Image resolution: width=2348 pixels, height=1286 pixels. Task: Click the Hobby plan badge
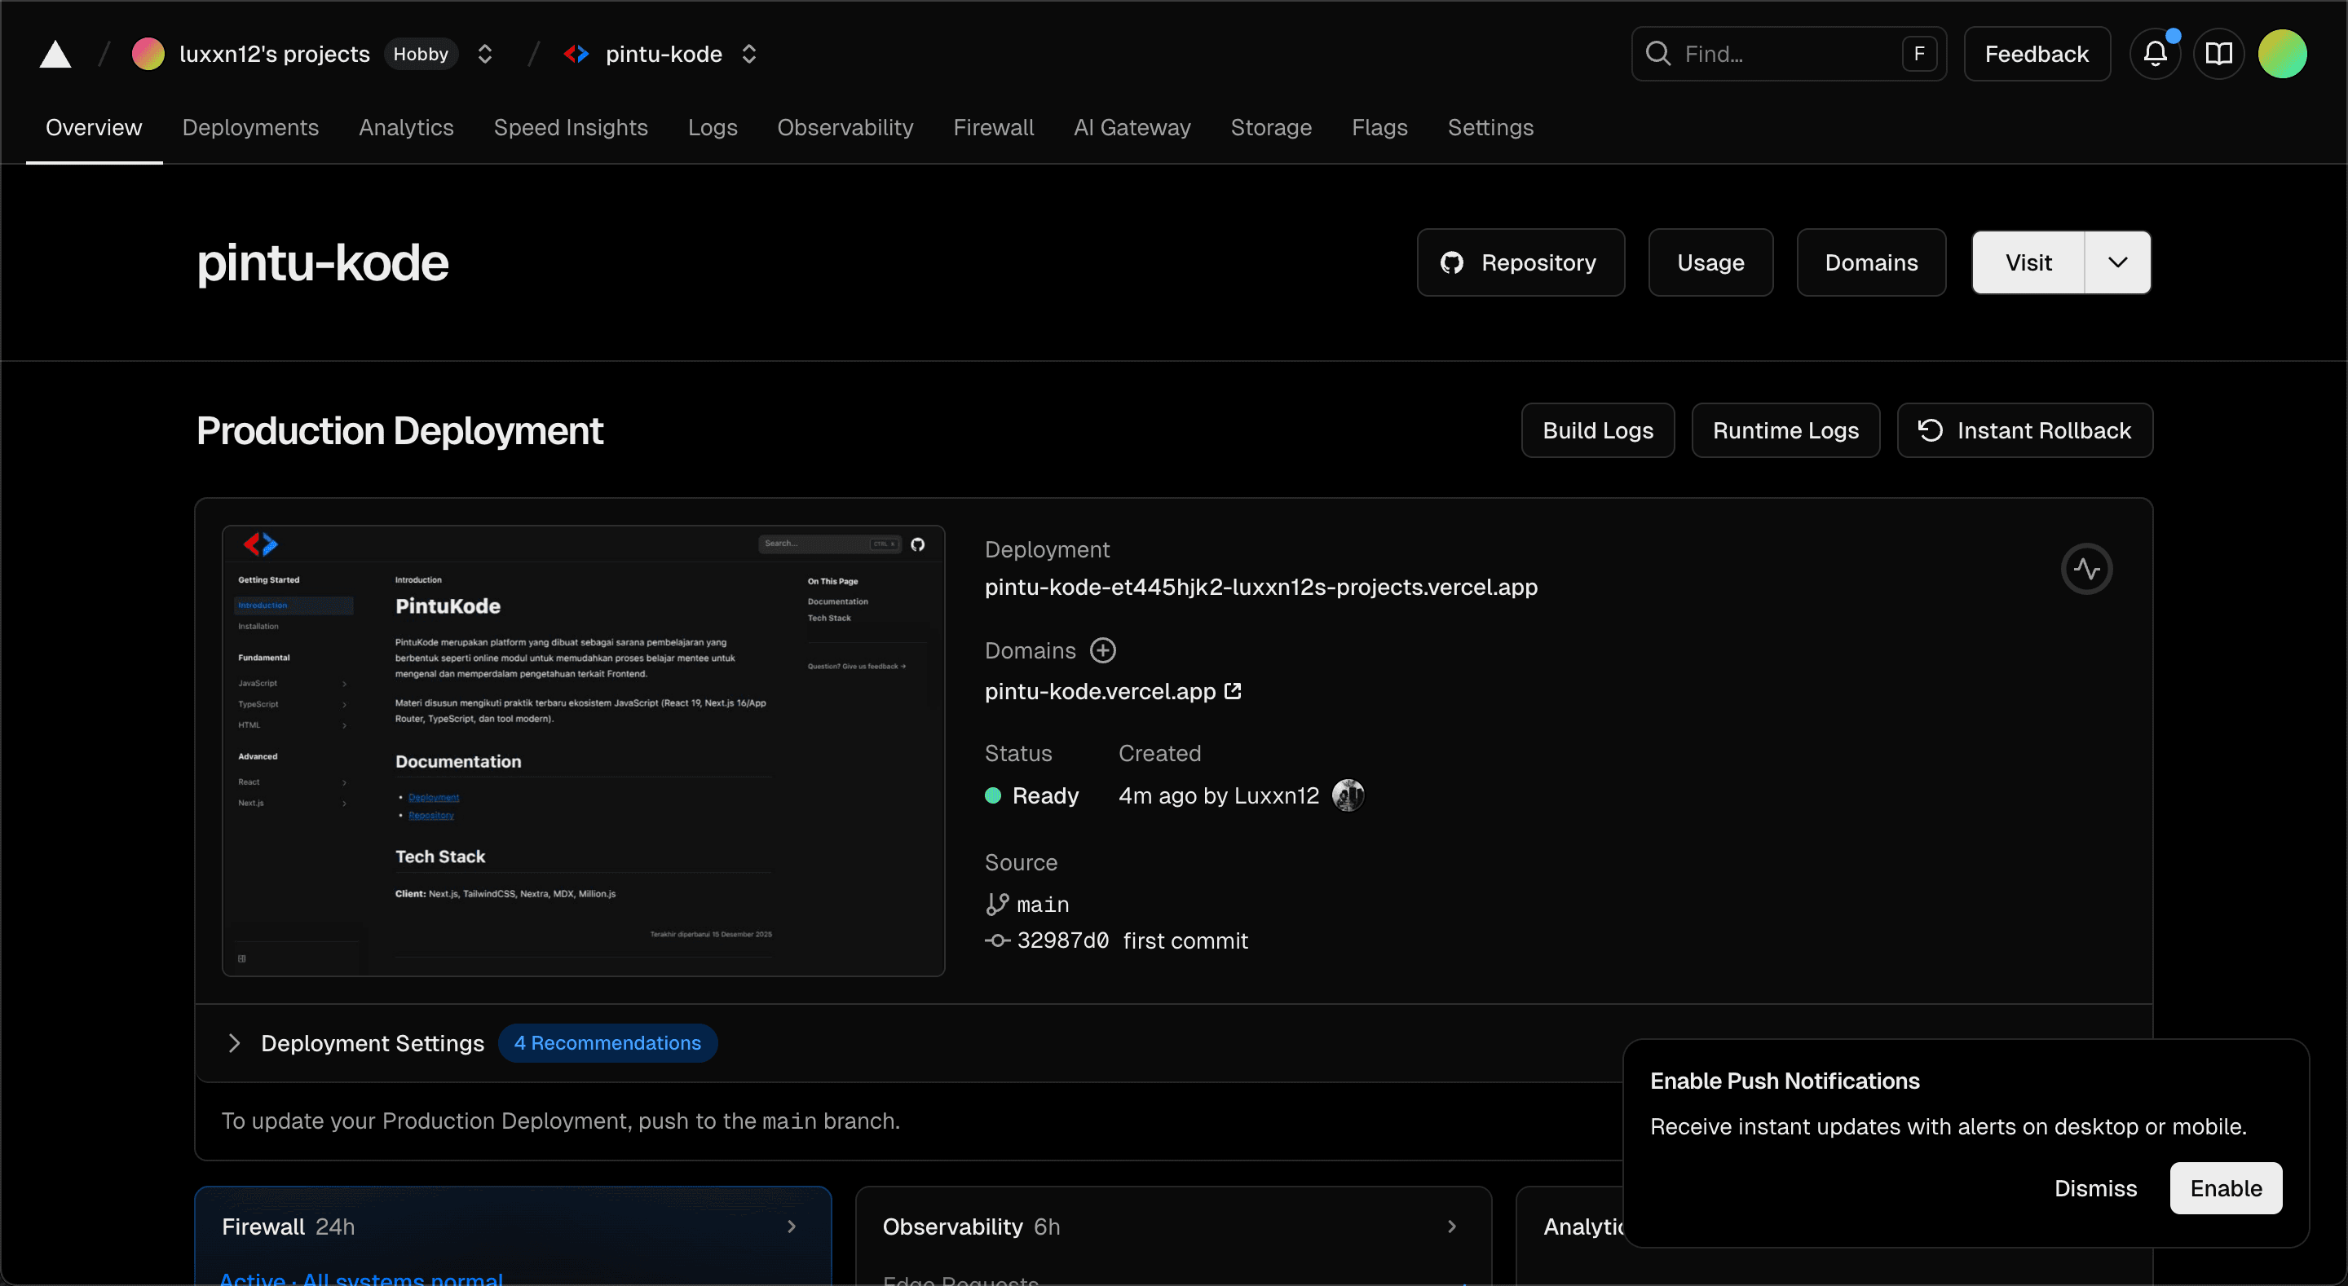click(420, 54)
